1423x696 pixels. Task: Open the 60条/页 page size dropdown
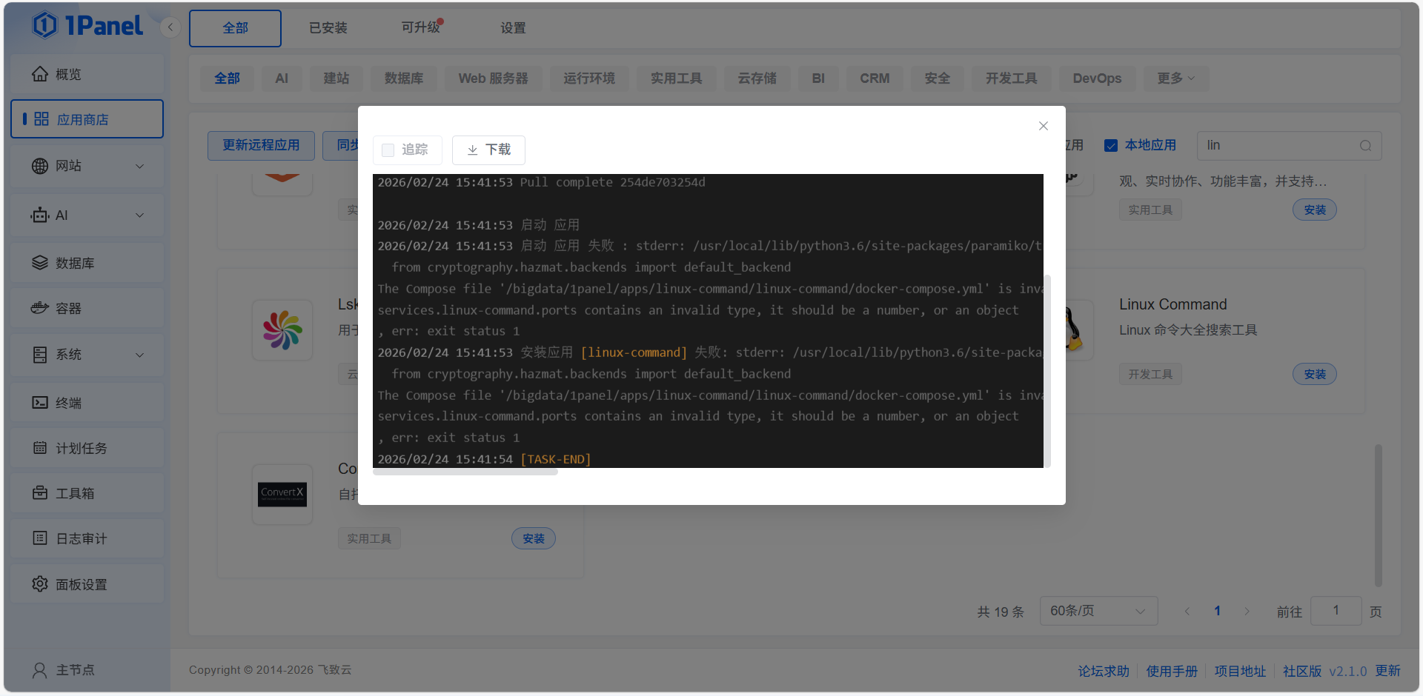(1098, 611)
